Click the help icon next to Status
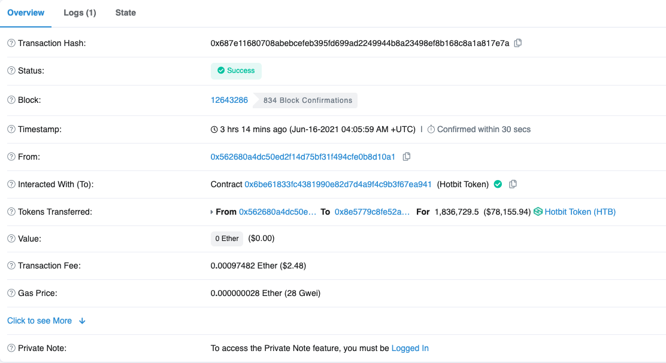This screenshot has width=666, height=363. coord(11,71)
